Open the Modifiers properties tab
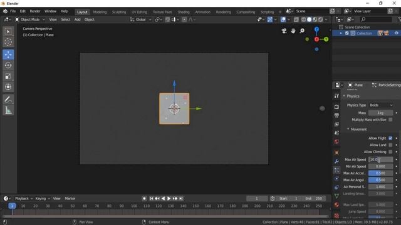Screen dimensions: 401x225 coord(336,161)
